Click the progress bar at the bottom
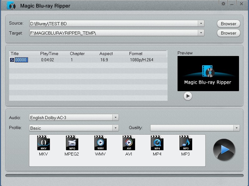The width and height of the screenshot is (249, 186). [124, 175]
